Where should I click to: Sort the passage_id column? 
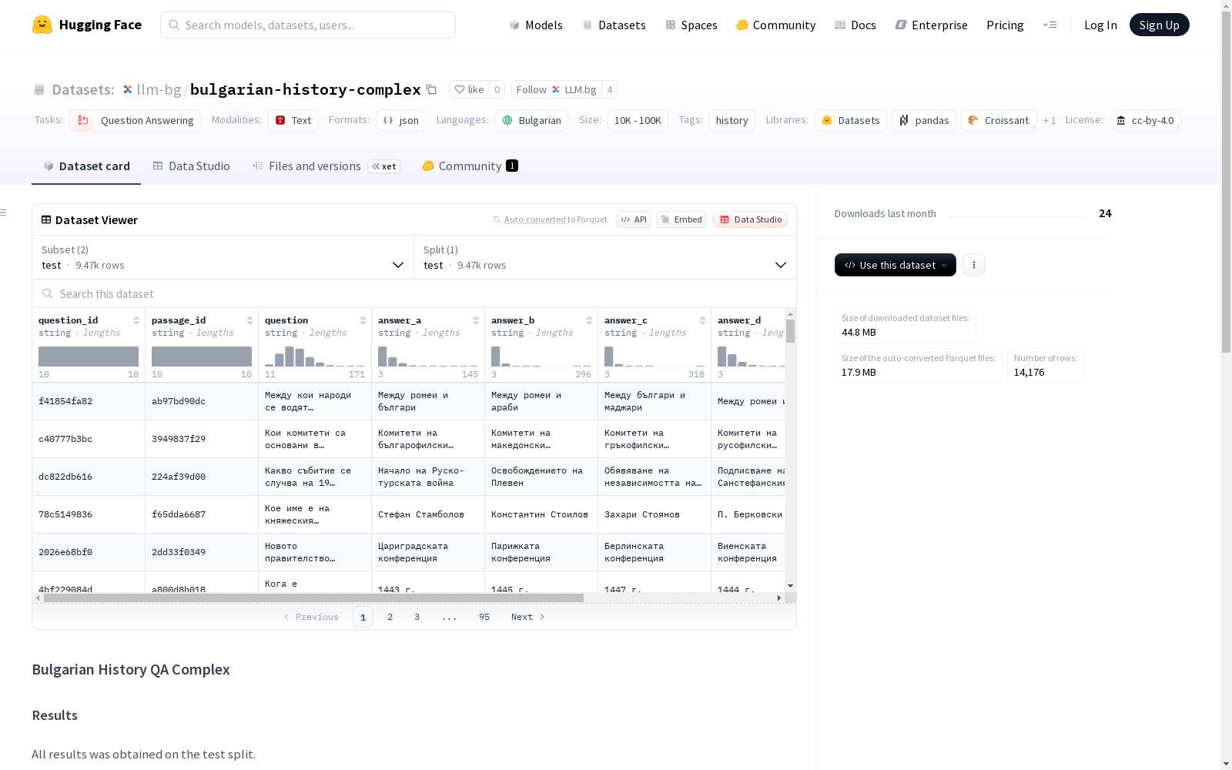249,320
